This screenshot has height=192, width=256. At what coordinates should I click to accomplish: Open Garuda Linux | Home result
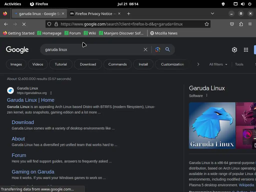point(30,100)
